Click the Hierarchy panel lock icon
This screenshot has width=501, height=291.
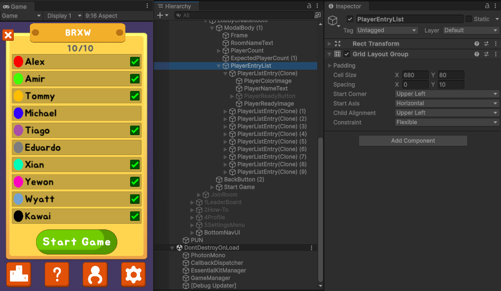(309, 6)
